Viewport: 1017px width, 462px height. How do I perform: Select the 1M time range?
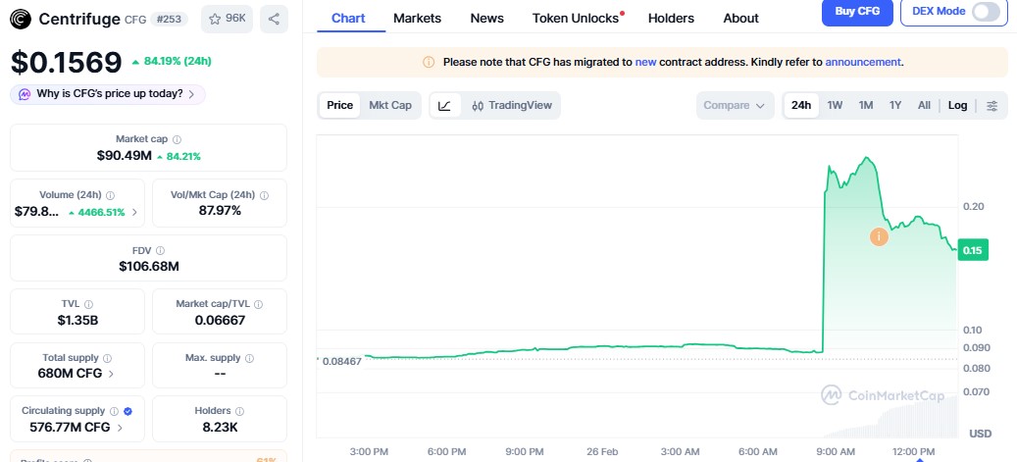pos(866,106)
